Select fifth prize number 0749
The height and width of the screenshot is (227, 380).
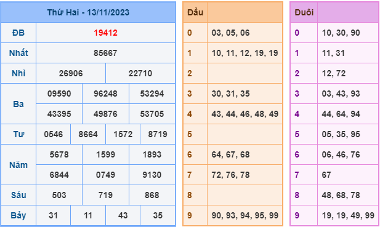[106, 175]
